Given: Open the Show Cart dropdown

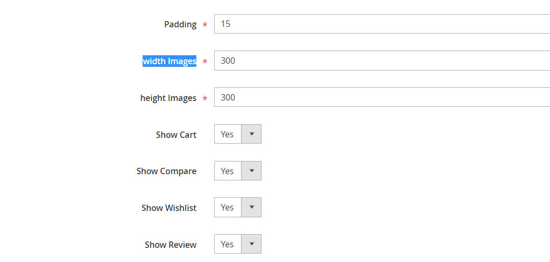Looking at the screenshot, I should (x=237, y=134).
